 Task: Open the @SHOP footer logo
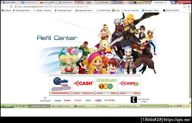[x=98, y=101]
